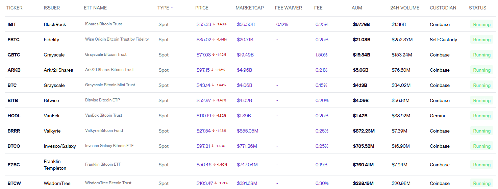Open the iShares Bitcoin Trust ETF name
498x189 pixels.
pyautogui.click(x=103, y=24)
